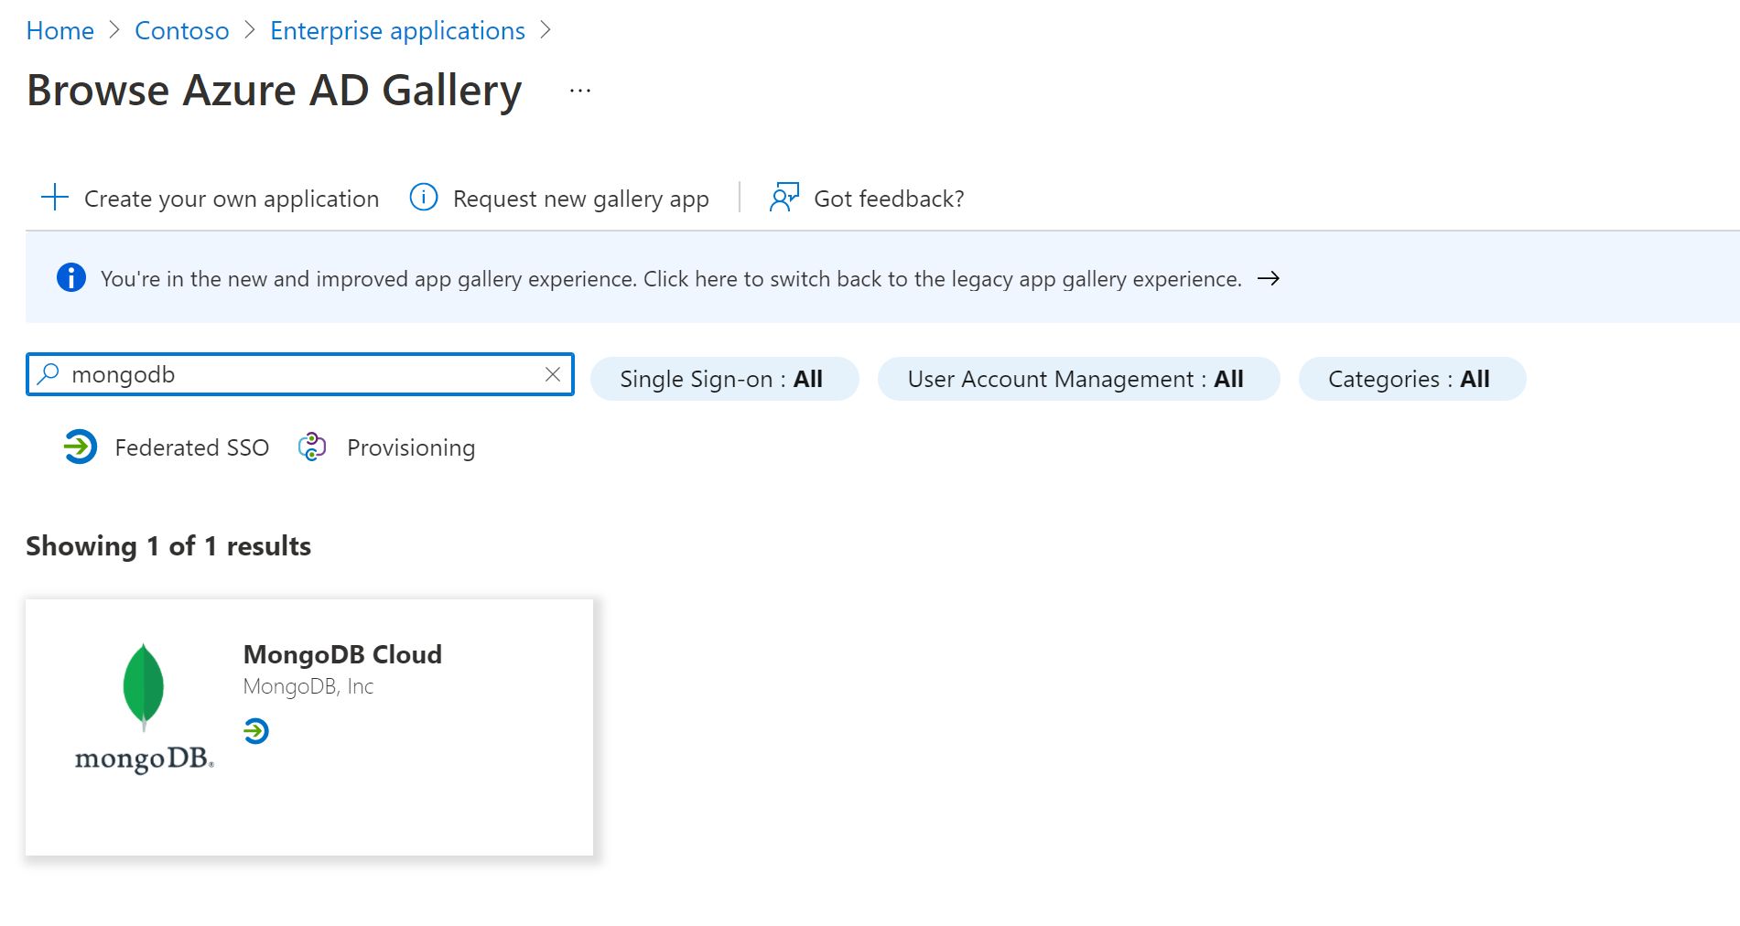
Task: Click the MongoDB leaf logo
Action: coord(144,686)
